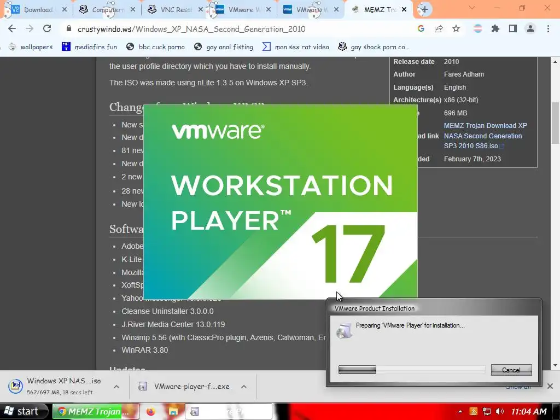
Task: Click the WinRAR 3.80 list item
Action: point(144,350)
